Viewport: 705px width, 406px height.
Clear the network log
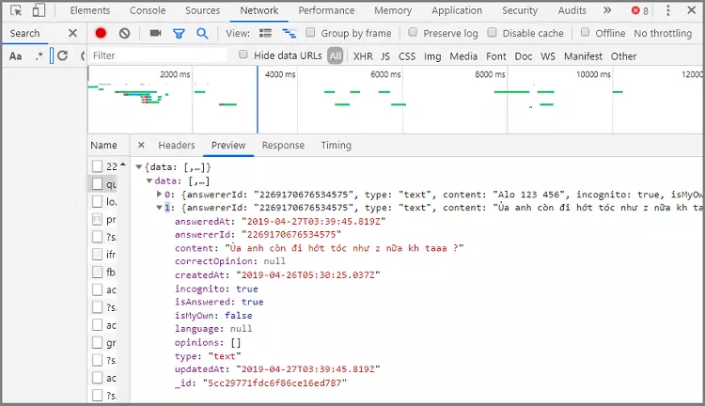click(124, 33)
